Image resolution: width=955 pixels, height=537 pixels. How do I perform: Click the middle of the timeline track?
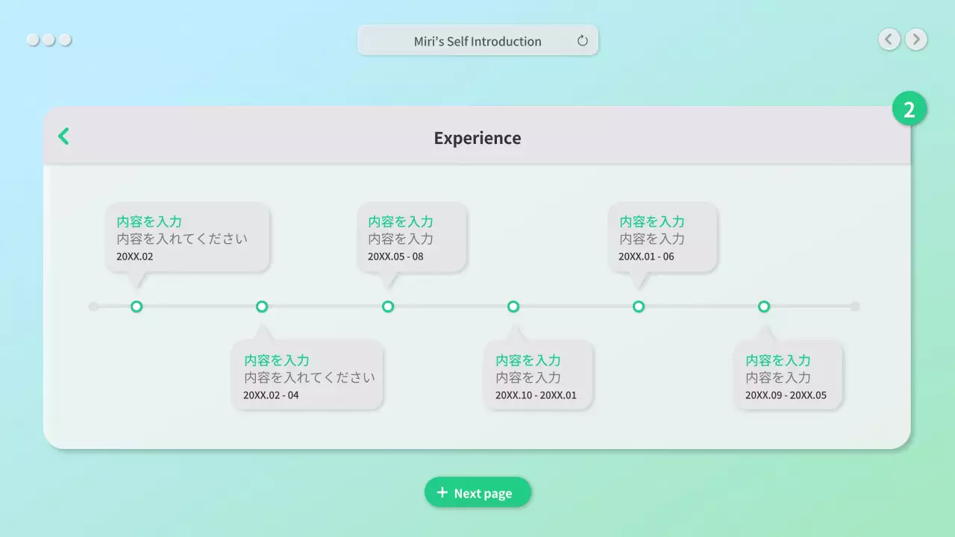pos(473,306)
